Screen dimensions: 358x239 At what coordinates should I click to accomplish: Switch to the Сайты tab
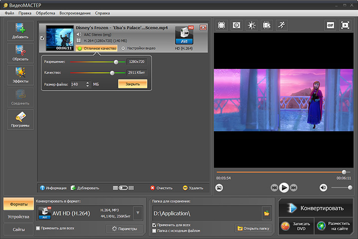(x=18, y=230)
